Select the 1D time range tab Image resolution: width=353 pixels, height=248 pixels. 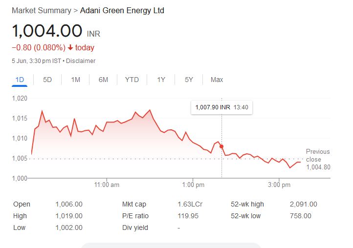[20, 80]
